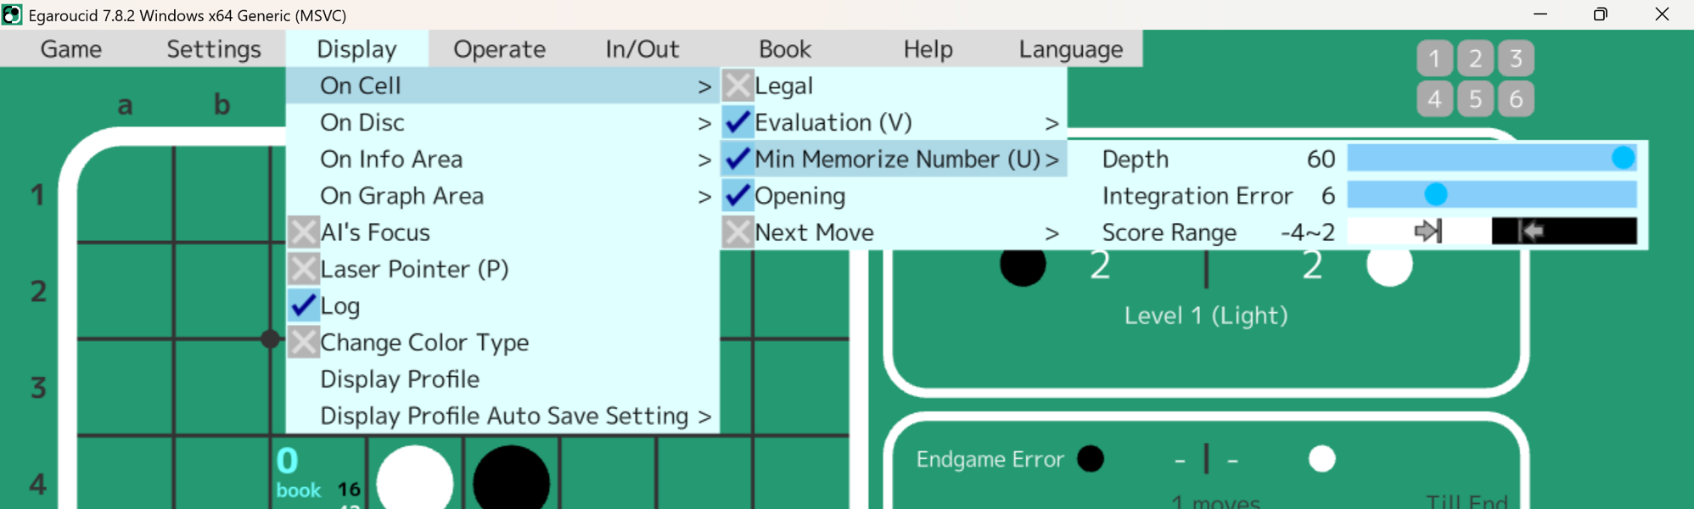
Task: Enable AI's Focus option
Action: coord(303,232)
